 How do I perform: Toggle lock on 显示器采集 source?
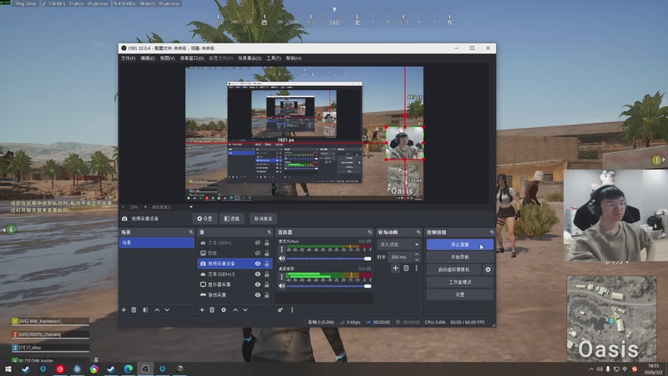(x=266, y=284)
